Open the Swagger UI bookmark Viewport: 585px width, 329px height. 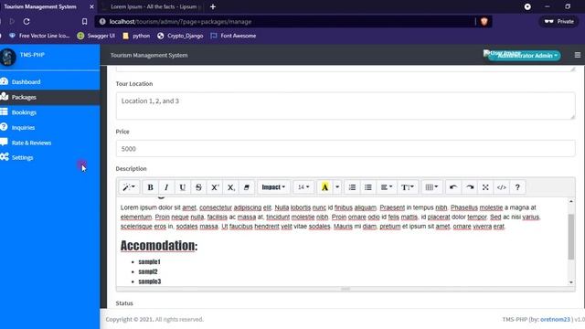96,36
